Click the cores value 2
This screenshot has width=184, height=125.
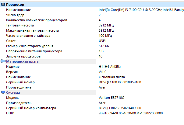pyautogui.click(x=100, y=15)
